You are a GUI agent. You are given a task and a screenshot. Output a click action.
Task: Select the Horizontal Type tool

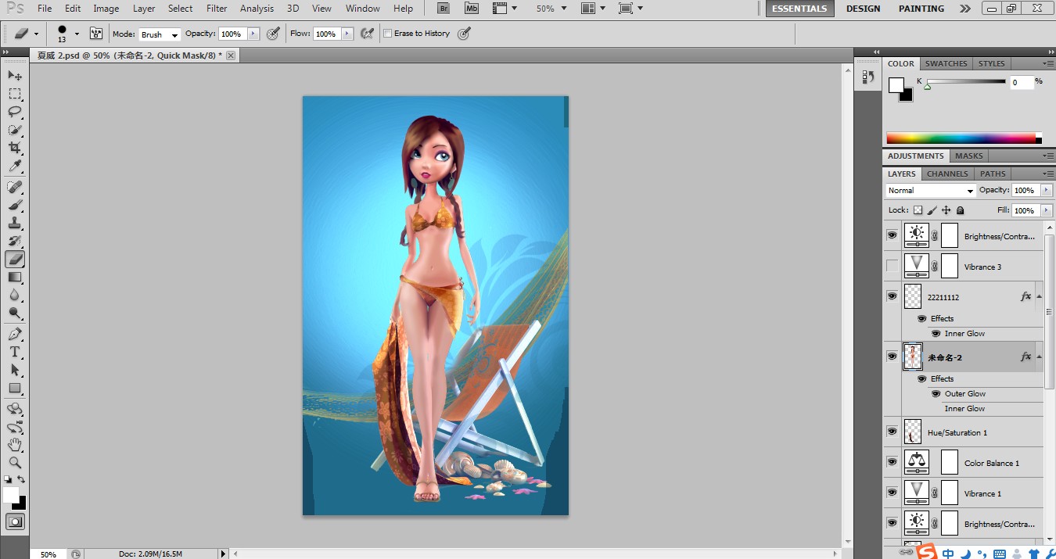(15, 352)
